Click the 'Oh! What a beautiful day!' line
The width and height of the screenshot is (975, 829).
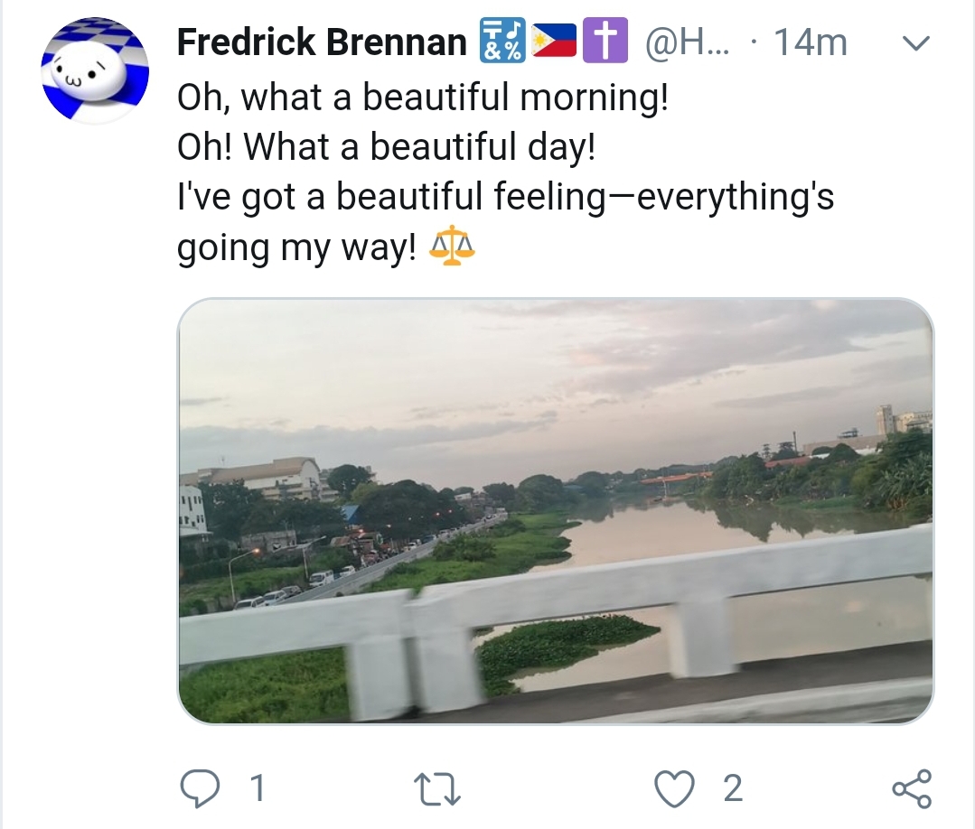(x=386, y=146)
